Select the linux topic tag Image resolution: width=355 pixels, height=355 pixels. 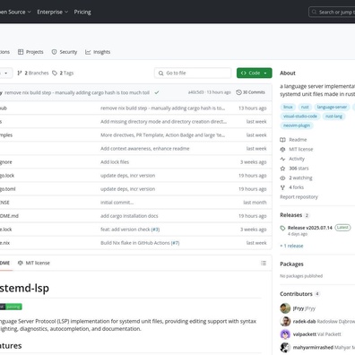point(288,107)
